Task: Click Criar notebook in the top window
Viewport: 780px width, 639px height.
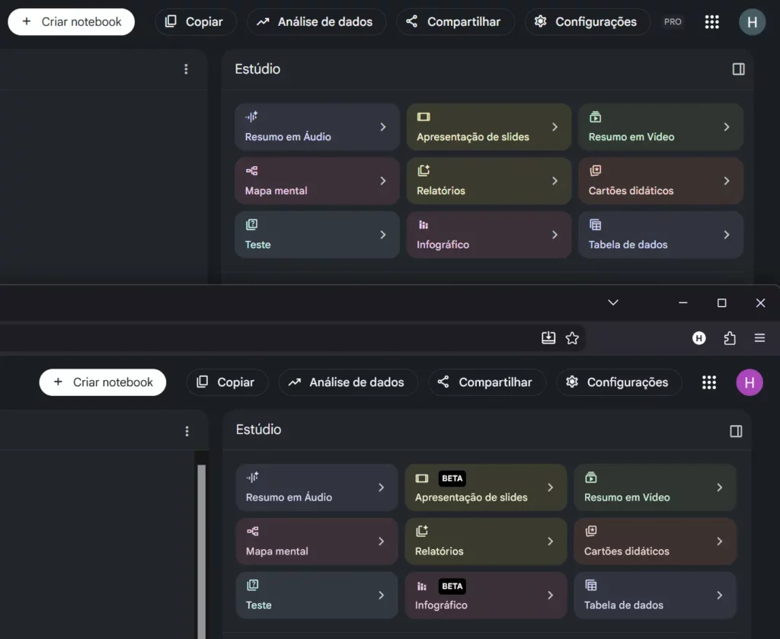Action: [71, 22]
